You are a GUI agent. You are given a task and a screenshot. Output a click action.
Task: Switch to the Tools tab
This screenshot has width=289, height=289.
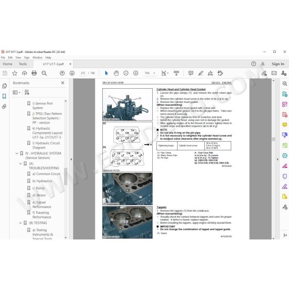(23, 64)
